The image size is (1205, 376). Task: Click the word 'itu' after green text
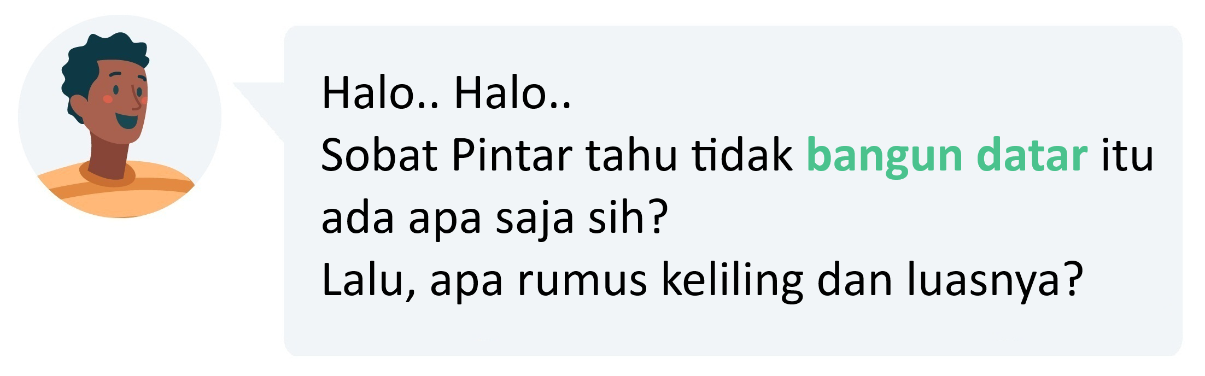tap(1127, 155)
